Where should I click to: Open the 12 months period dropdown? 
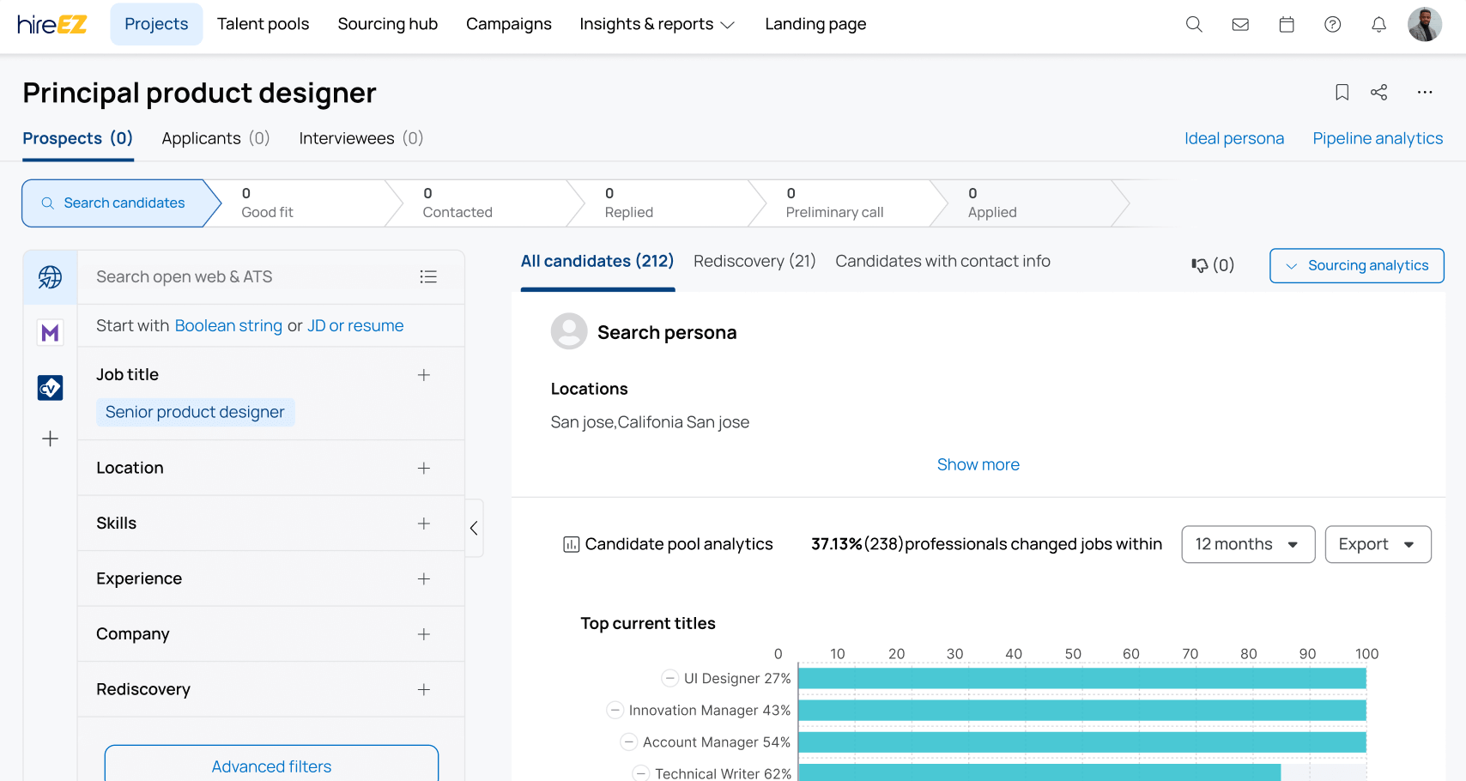(x=1248, y=544)
